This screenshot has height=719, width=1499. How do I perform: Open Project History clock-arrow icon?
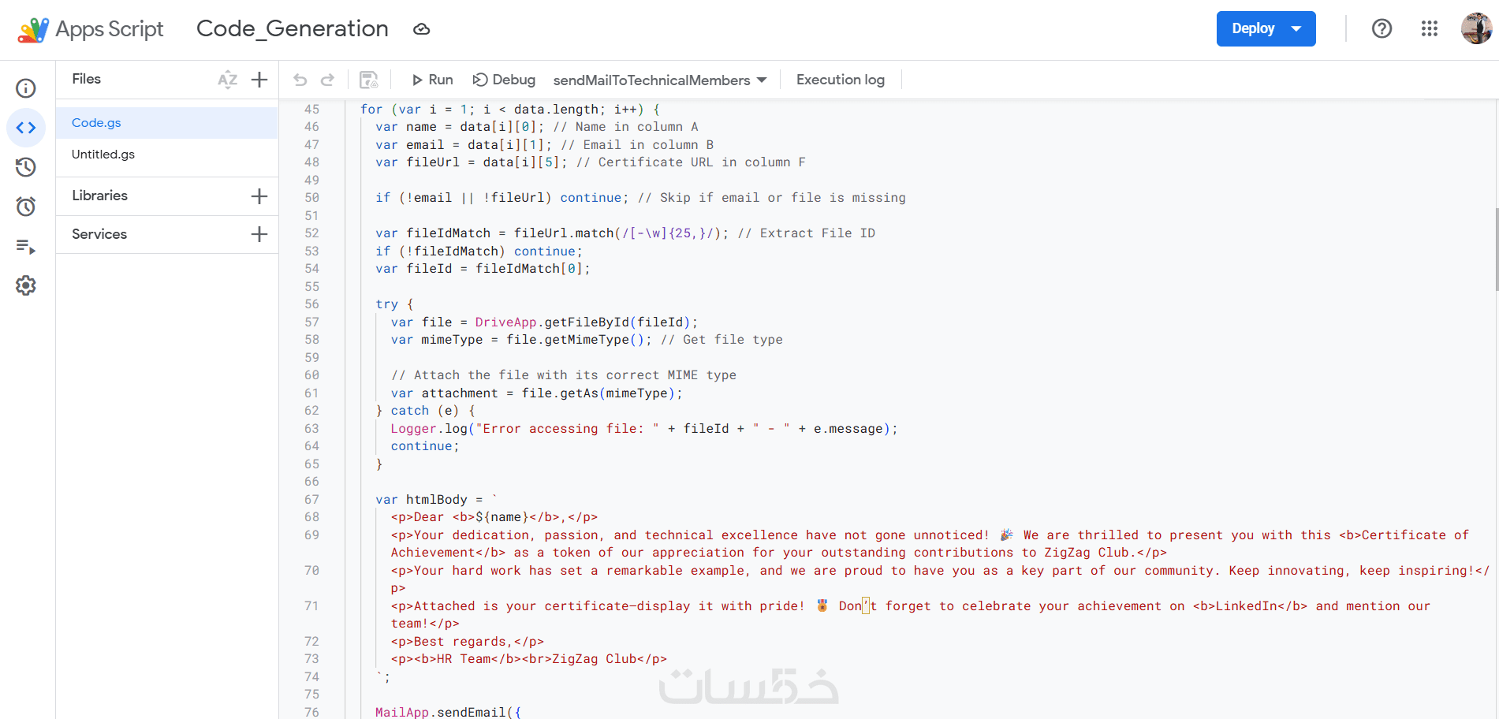coord(26,167)
